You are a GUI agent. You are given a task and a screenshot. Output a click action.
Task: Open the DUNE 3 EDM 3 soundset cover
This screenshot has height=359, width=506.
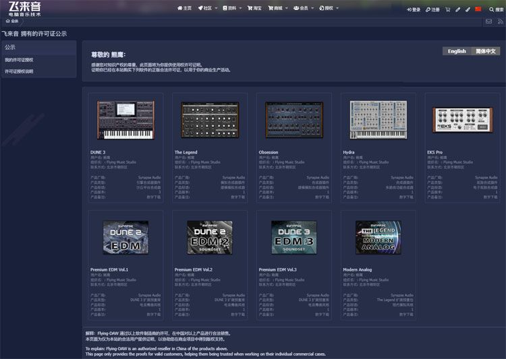[x=294, y=238]
